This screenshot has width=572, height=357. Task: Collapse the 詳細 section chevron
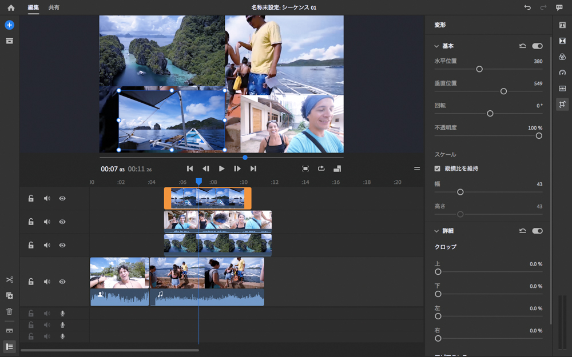pyautogui.click(x=436, y=231)
